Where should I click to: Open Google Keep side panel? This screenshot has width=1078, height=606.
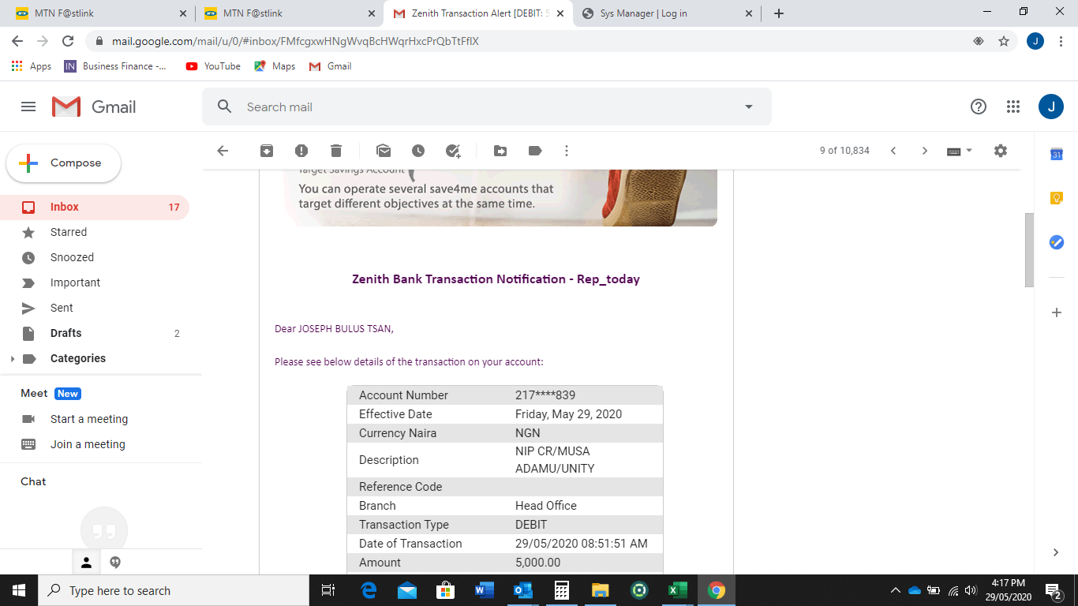click(x=1057, y=199)
